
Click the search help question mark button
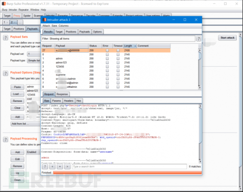pos(45,167)
